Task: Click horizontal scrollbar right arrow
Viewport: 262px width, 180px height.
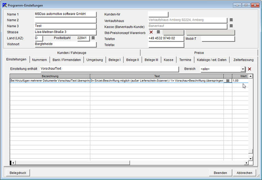Action: point(246,163)
